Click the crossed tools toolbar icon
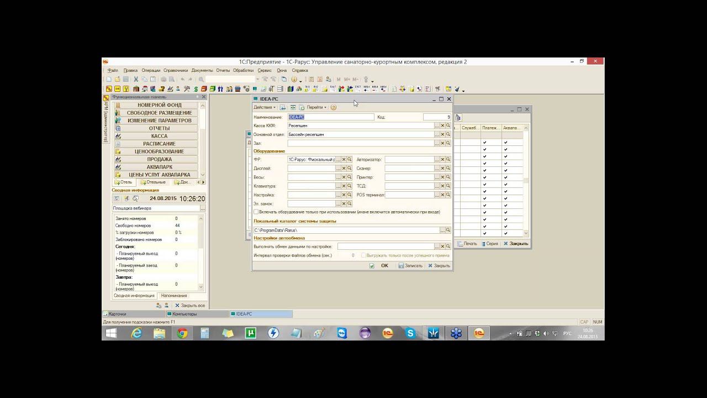707x398 pixels. 187,89
